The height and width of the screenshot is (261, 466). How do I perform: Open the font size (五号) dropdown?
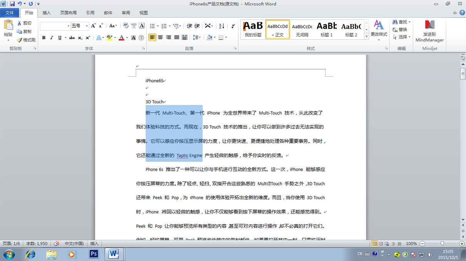tap(87, 26)
